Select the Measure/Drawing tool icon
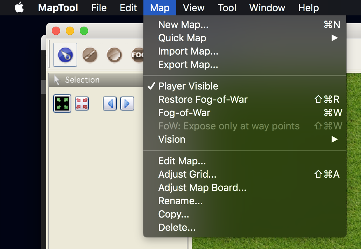The image size is (361, 249). click(x=90, y=55)
